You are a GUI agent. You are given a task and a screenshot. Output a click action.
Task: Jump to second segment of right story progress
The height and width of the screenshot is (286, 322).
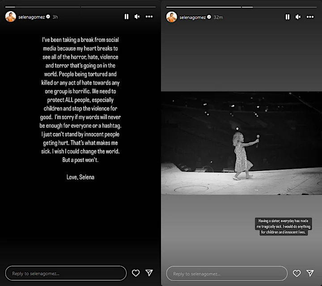(279, 7)
